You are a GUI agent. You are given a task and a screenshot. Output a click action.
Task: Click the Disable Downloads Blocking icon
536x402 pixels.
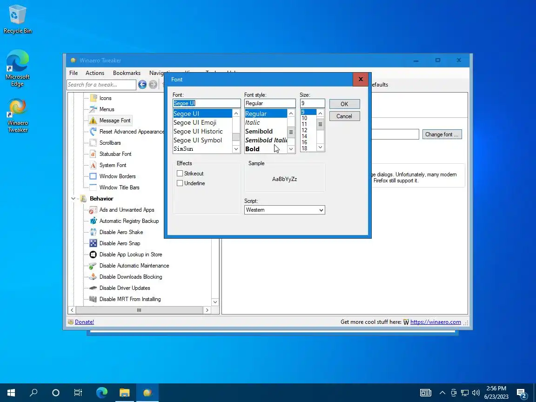93,277
